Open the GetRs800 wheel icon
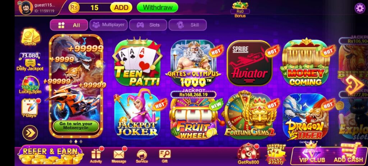 (248, 154)
